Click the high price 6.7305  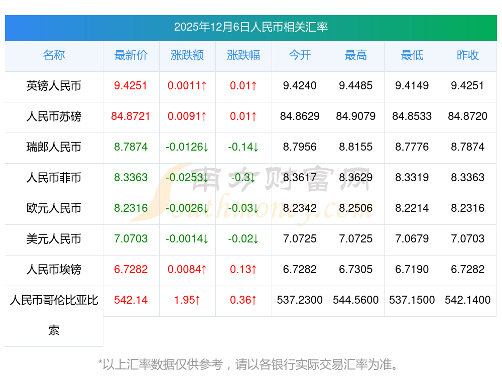(356, 269)
